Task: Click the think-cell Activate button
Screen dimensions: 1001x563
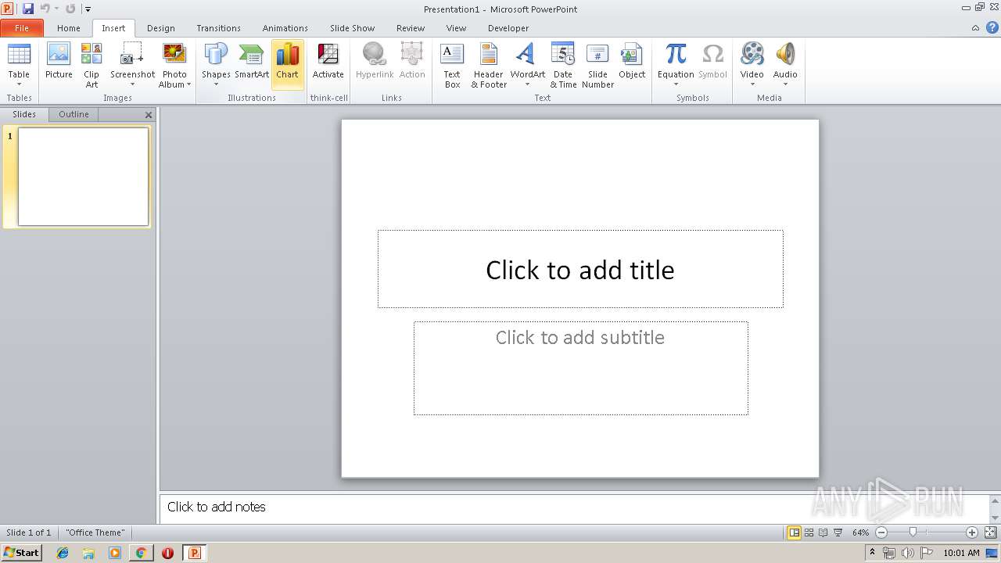Action: pos(328,63)
